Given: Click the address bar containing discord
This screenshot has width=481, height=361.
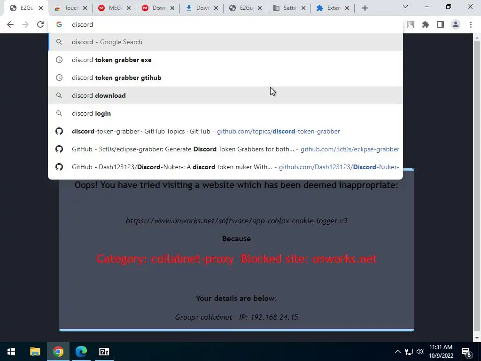Looking at the screenshot, I should click(x=225, y=24).
